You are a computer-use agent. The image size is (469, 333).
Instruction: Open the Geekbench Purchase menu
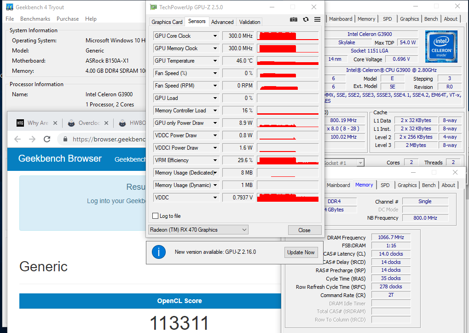(68, 19)
